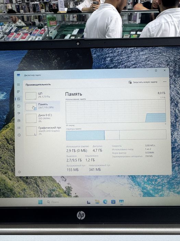
Task: Open the Users page icon in the sidebar
Action: pyautogui.click(x=19, y=120)
